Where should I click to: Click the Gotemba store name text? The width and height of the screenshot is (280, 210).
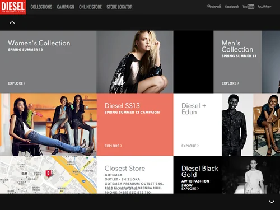point(113,175)
